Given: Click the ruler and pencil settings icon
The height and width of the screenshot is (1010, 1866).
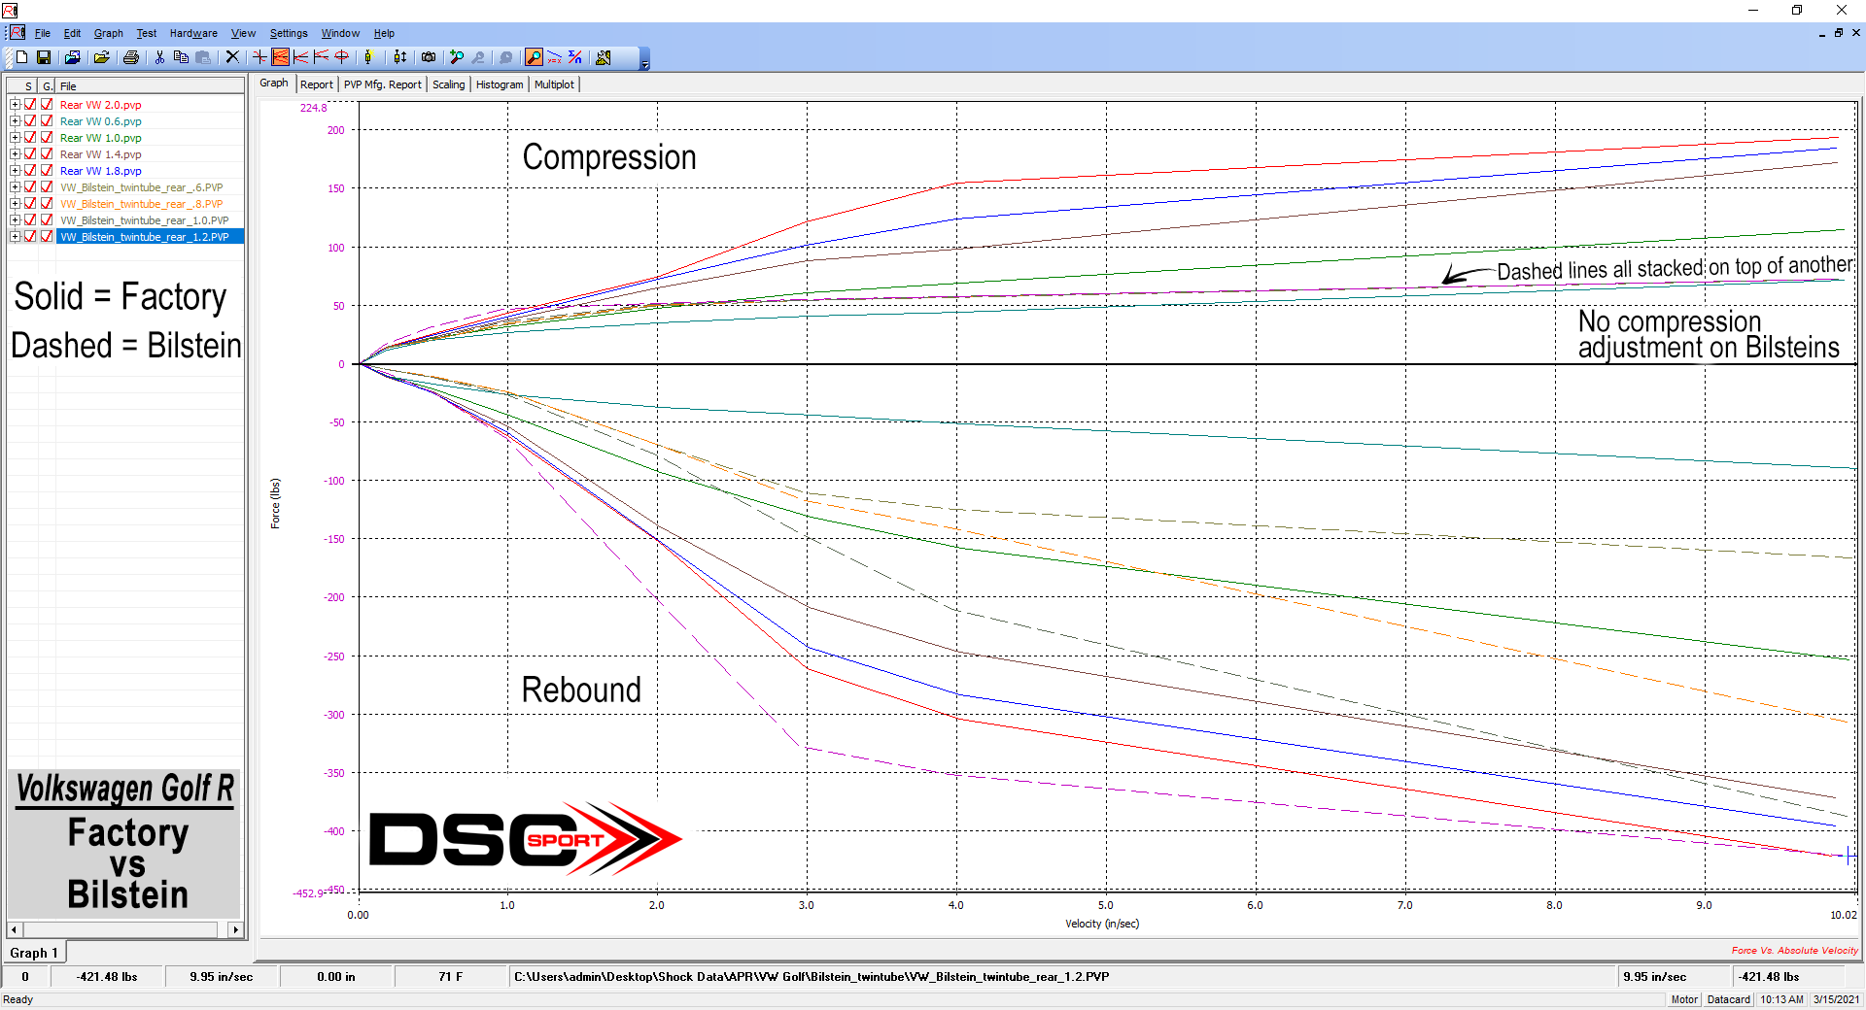Looking at the screenshot, I should [x=604, y=57].
